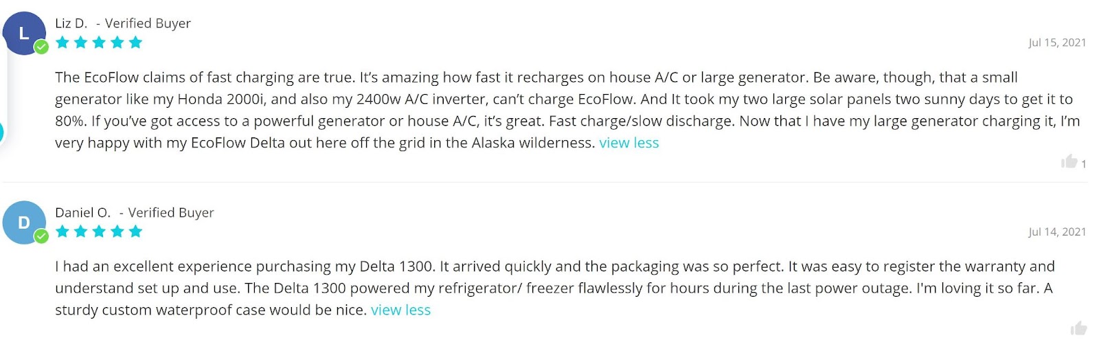Click the third star in Daniel O.'s rating

click(x=99, y=231)
